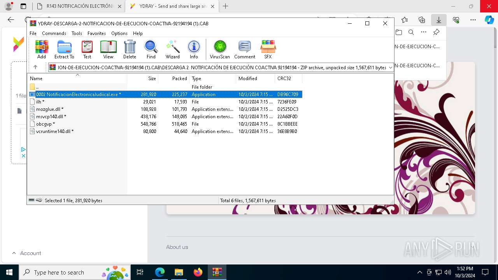Open Task View on taskbar

pos(140,272)
